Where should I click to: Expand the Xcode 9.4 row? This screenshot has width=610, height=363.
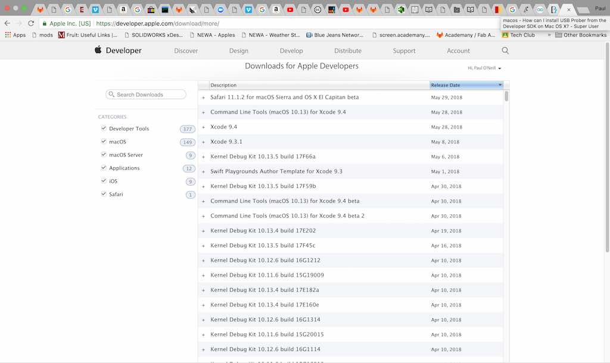click(x=203, y=127)
